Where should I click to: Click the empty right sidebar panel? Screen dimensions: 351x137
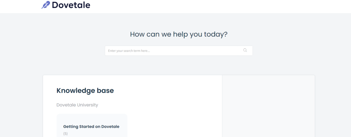click(x=269, y=106)
